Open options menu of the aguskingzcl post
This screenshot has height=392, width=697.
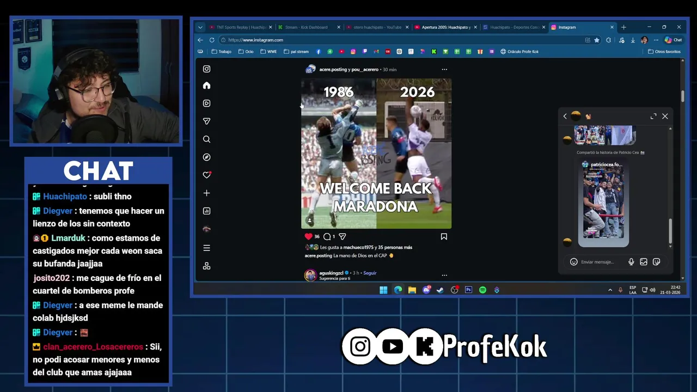click(444, 275)
